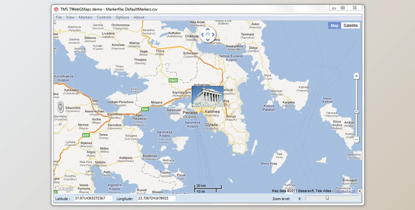
Task: Pan the map right with the arrow control
Action: pos(213,35)
